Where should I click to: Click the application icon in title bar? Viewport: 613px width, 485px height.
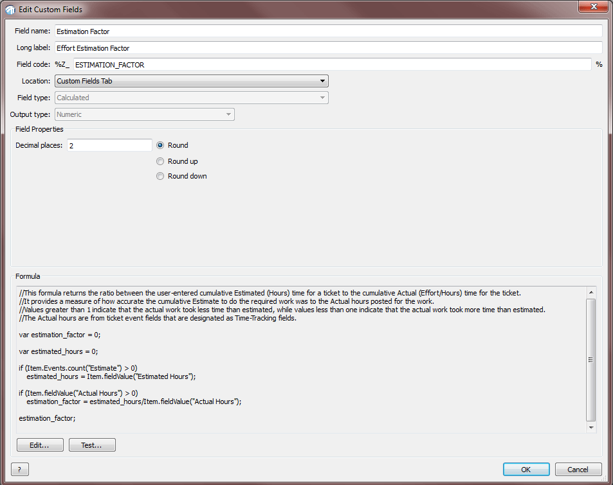(x=10, y=10)
